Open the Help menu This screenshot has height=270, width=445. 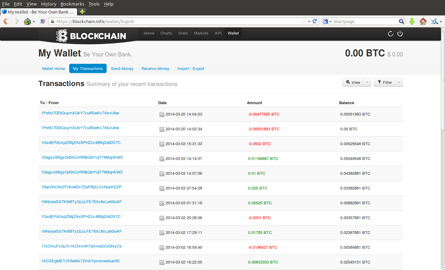click(x=109, y=4)
